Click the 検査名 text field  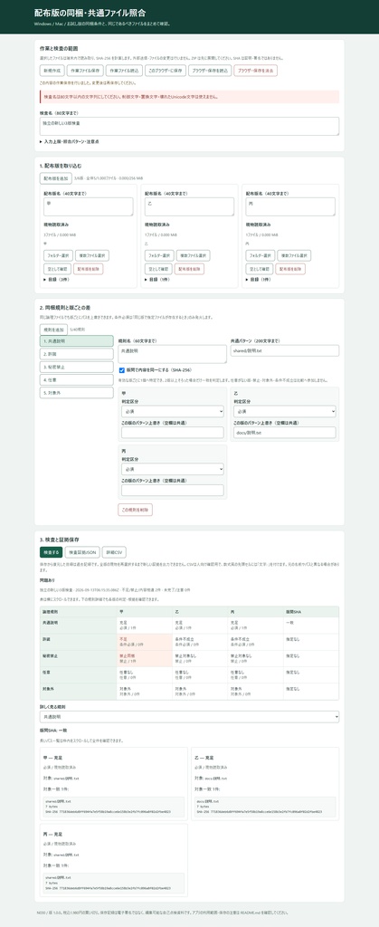(x=190, y=126)
